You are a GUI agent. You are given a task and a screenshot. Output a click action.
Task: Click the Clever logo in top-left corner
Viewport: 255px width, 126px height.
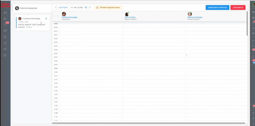[x=5, y=5]
